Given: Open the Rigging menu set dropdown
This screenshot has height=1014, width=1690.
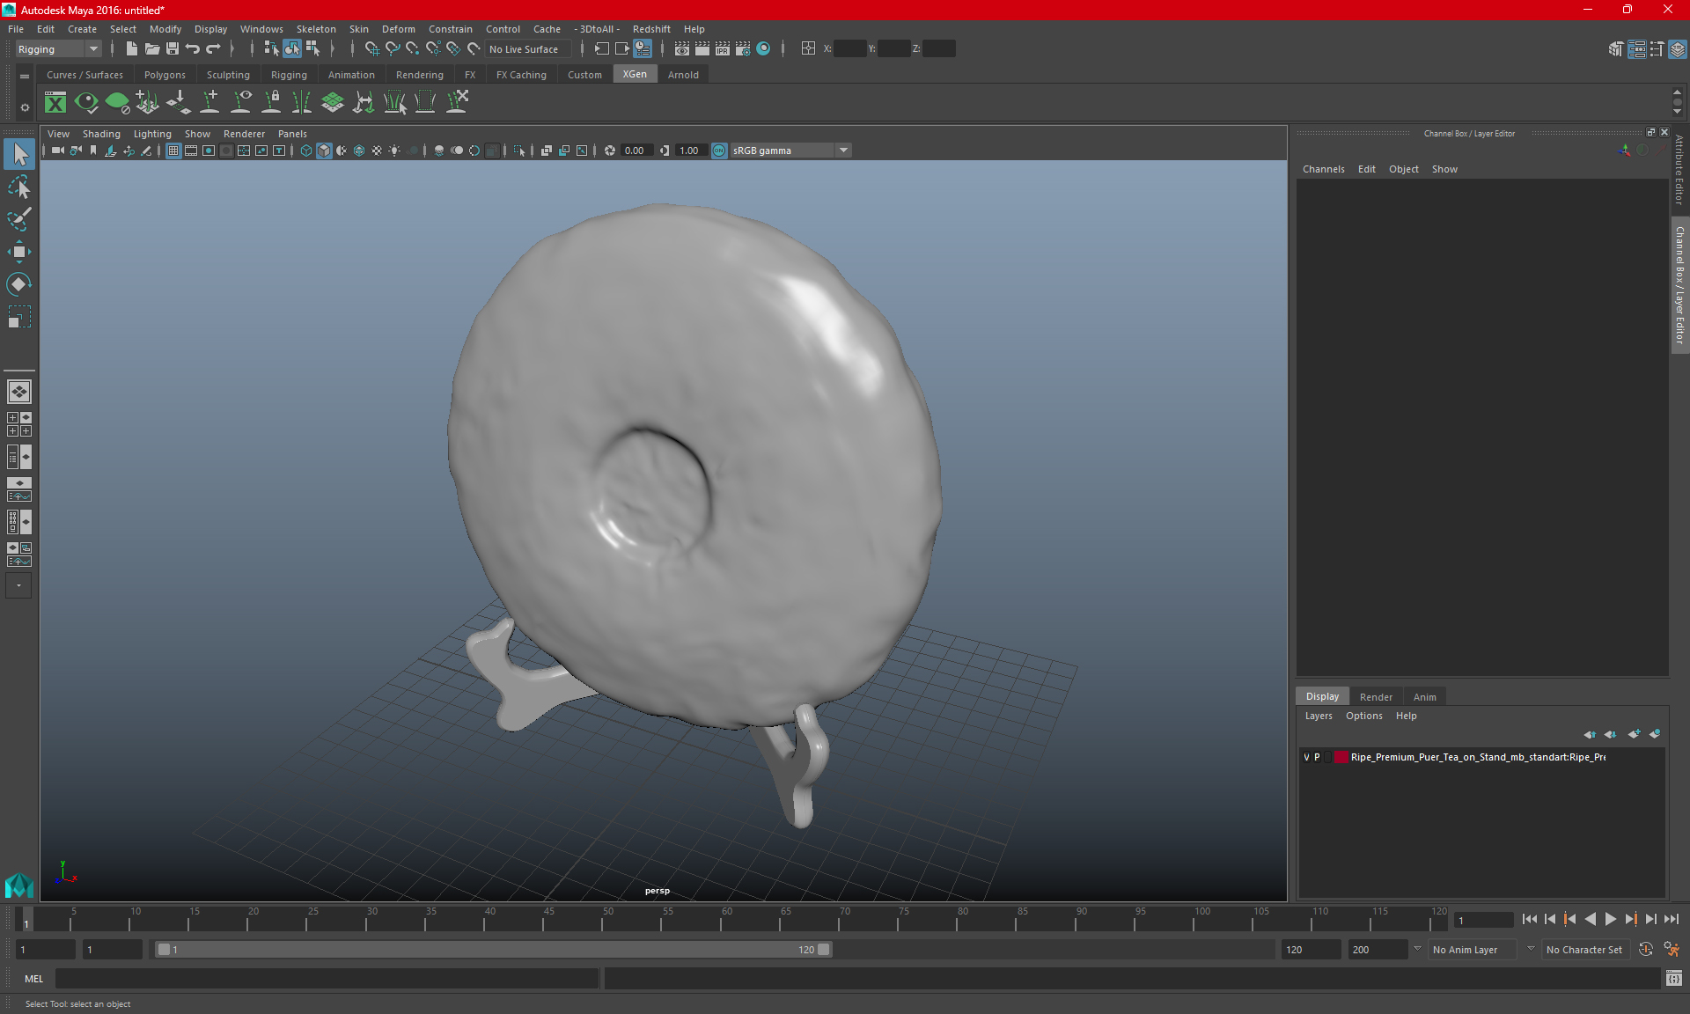Looking at the screenshot, I should pyautogui.click(x=58, y=49).
